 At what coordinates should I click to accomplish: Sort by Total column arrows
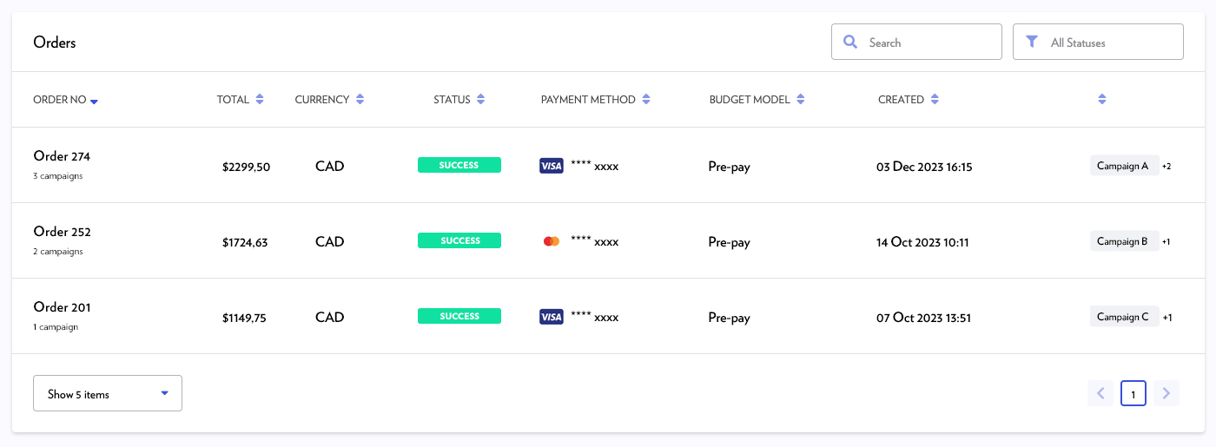pos(260,100)
